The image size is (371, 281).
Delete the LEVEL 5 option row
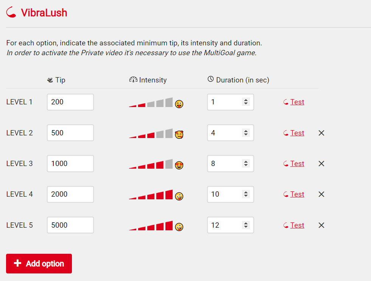[321, 225]
